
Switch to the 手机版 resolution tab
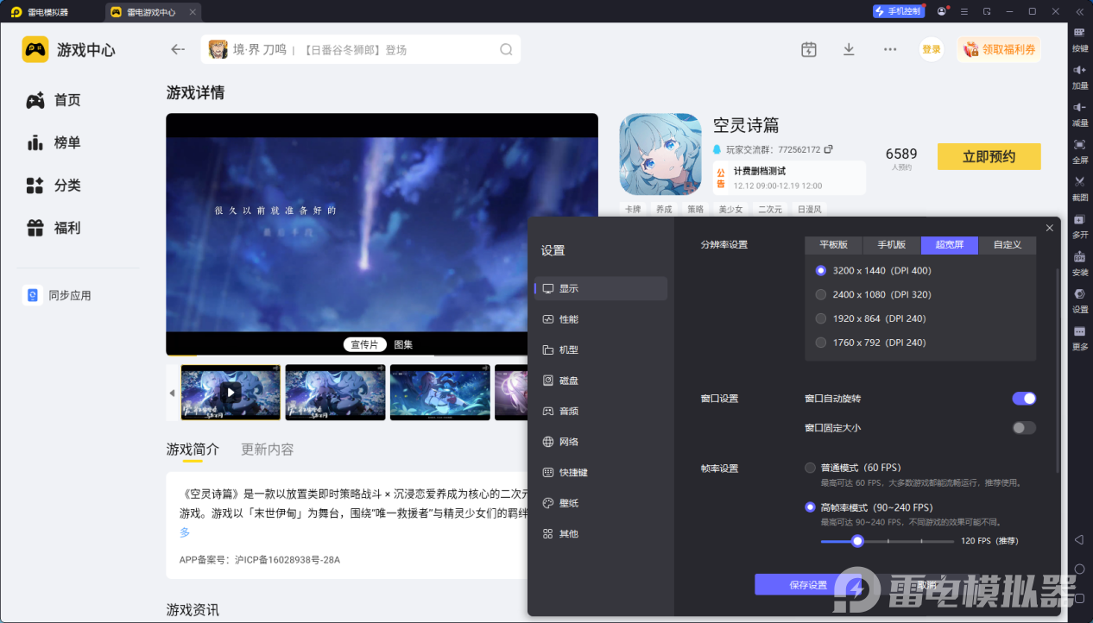[x=892, y=245]
